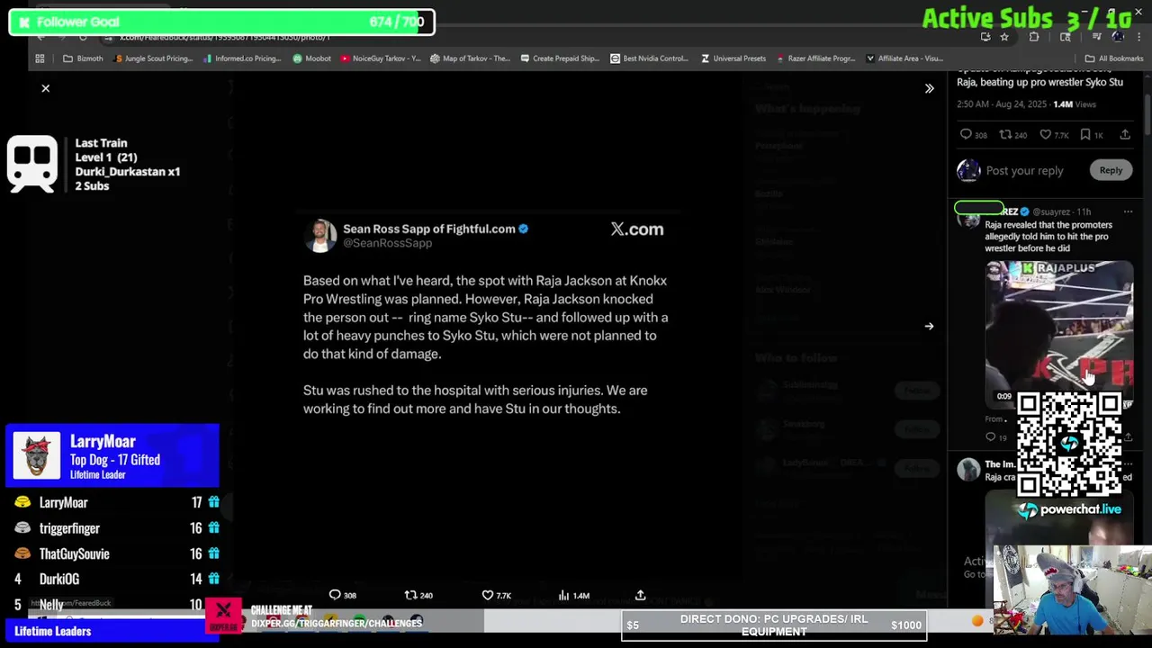The width and height of the screenshot is (1152, 648).
Task: Open Affiliate Area bookmark
Action: pyautogui.click(x=904, y=58)
